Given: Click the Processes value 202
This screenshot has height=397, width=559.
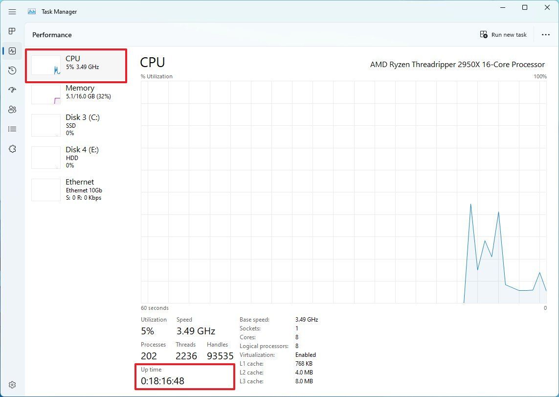Looking at the screenshot, I should point(149,356).
